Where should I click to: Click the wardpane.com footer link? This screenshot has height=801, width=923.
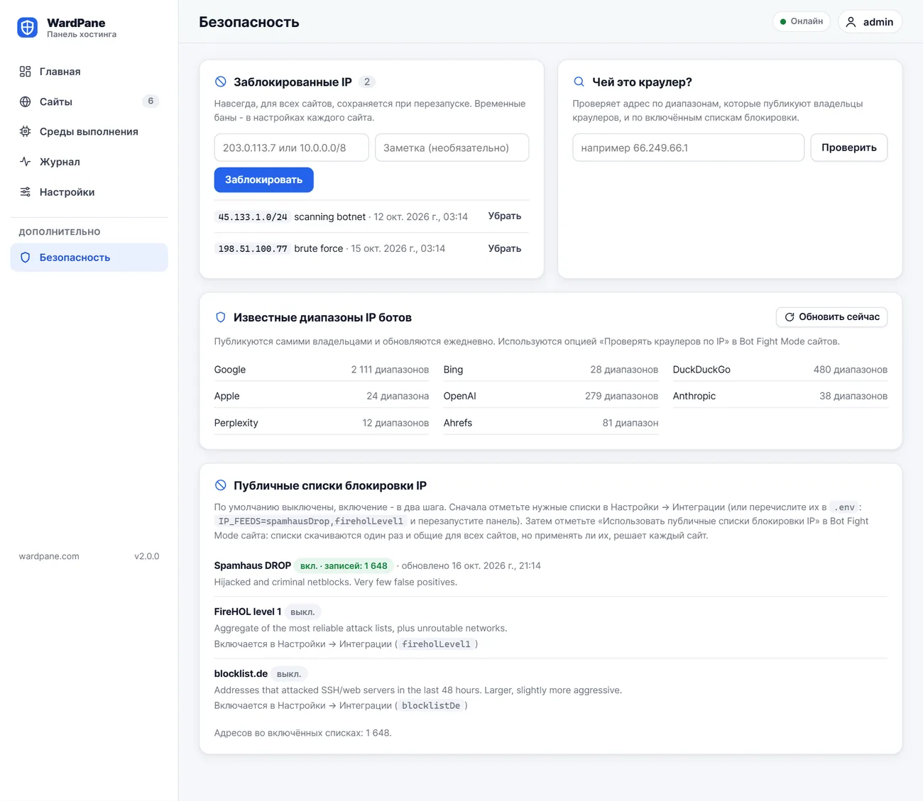coord(49,556)
